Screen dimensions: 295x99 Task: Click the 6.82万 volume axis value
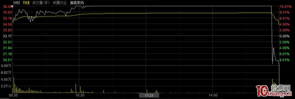[x=7, y=73]
